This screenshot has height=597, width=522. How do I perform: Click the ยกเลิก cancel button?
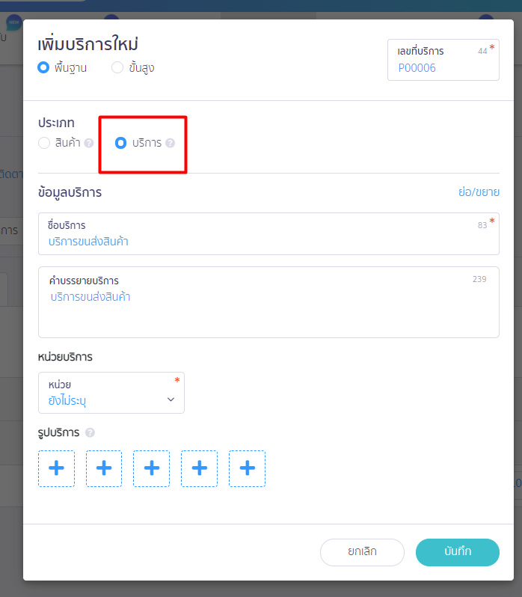point(362,552)
